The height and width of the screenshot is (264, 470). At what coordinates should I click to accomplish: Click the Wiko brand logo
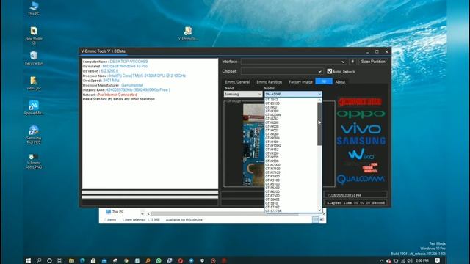pyautogui.click(x=361, y=155)
